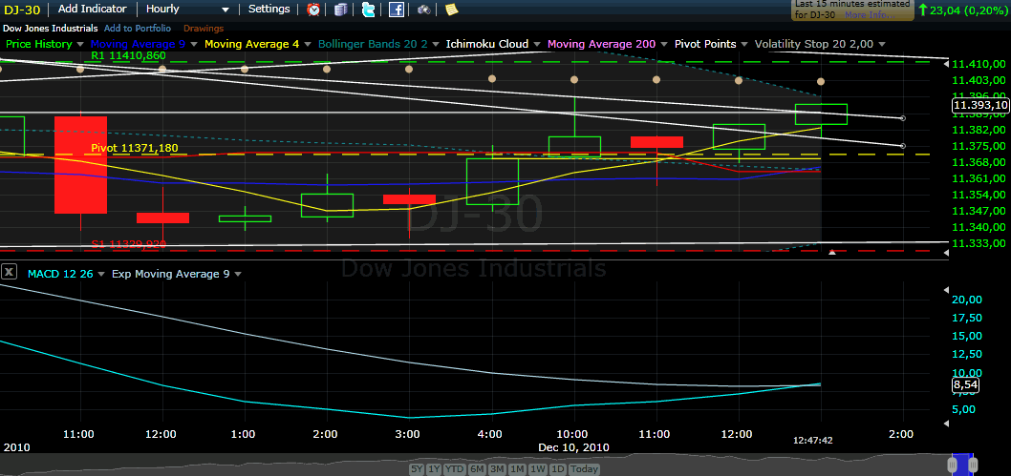Open the Settings menu
1011x476 pixels.
[269, 9]
